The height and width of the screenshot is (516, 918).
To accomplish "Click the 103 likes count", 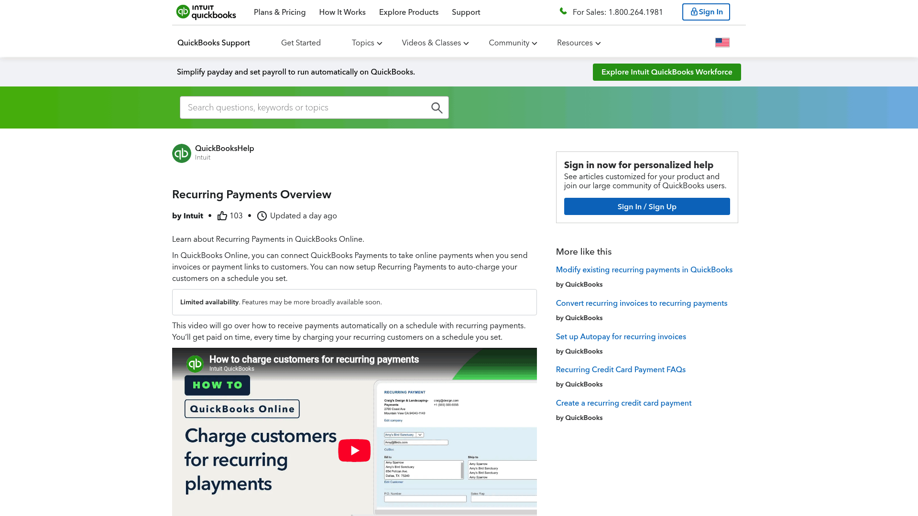I will coord(236,216).
